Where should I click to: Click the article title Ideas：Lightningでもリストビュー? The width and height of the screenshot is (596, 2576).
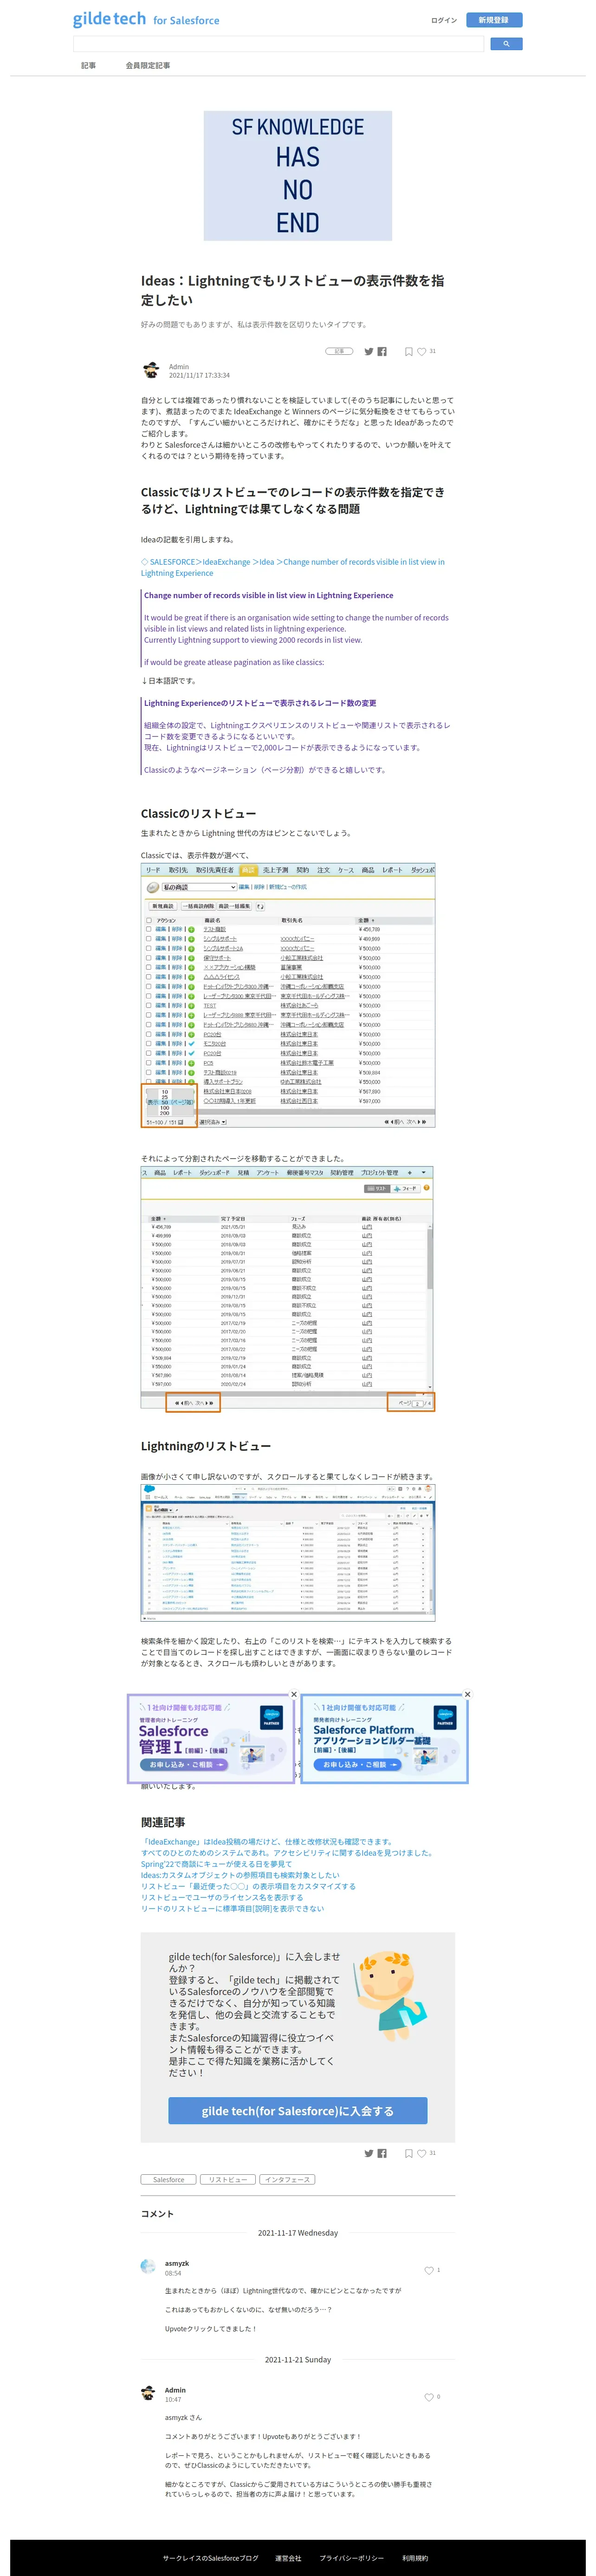click(x=293, y=290)
